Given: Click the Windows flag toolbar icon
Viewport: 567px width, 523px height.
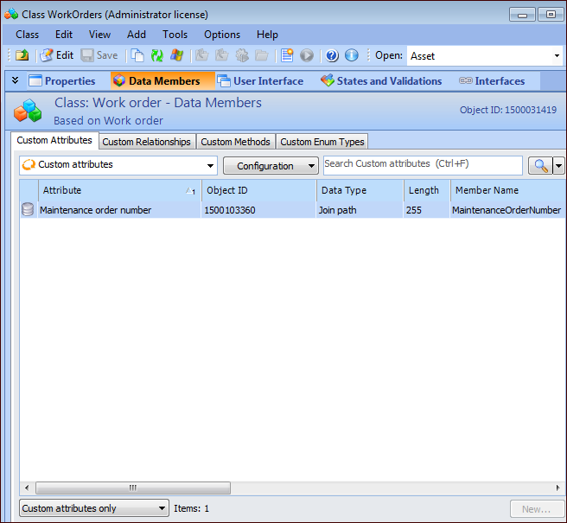Looking at the screenshot, I should 177,55.
